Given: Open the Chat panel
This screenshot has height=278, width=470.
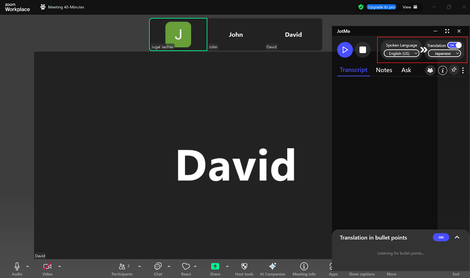Looking at the screenshot, I should click(158, 269).
